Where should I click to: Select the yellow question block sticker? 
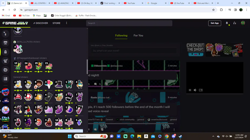point(38,97)
